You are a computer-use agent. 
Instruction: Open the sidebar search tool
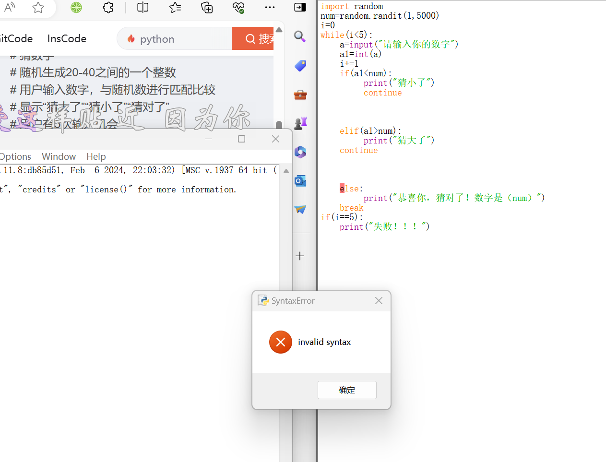pos(300,36)
